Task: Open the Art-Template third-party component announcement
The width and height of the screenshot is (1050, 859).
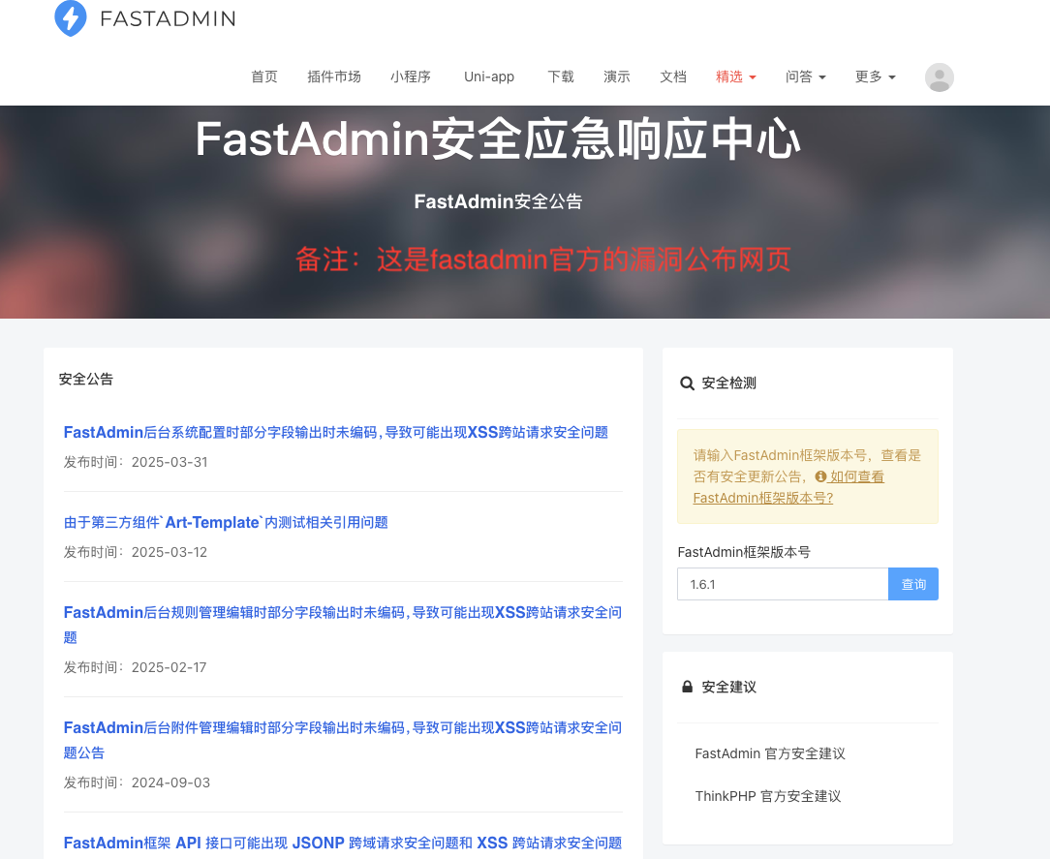Action: click(x=226, y=522)
